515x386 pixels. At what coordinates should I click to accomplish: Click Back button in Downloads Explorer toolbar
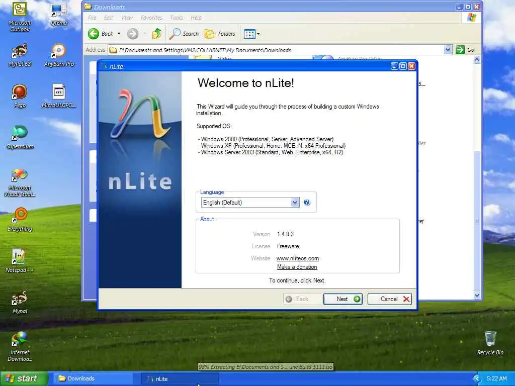pos(100,34)
